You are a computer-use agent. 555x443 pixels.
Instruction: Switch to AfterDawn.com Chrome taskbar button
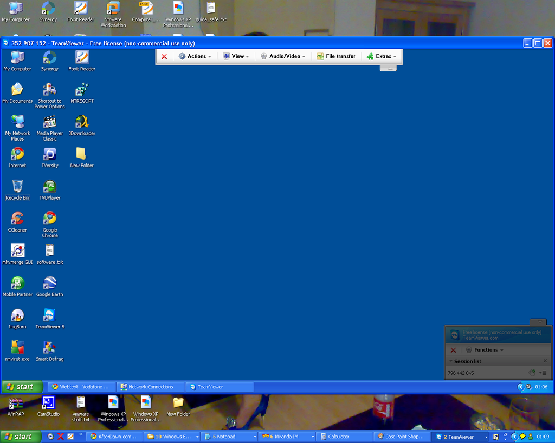coord(115,437)
